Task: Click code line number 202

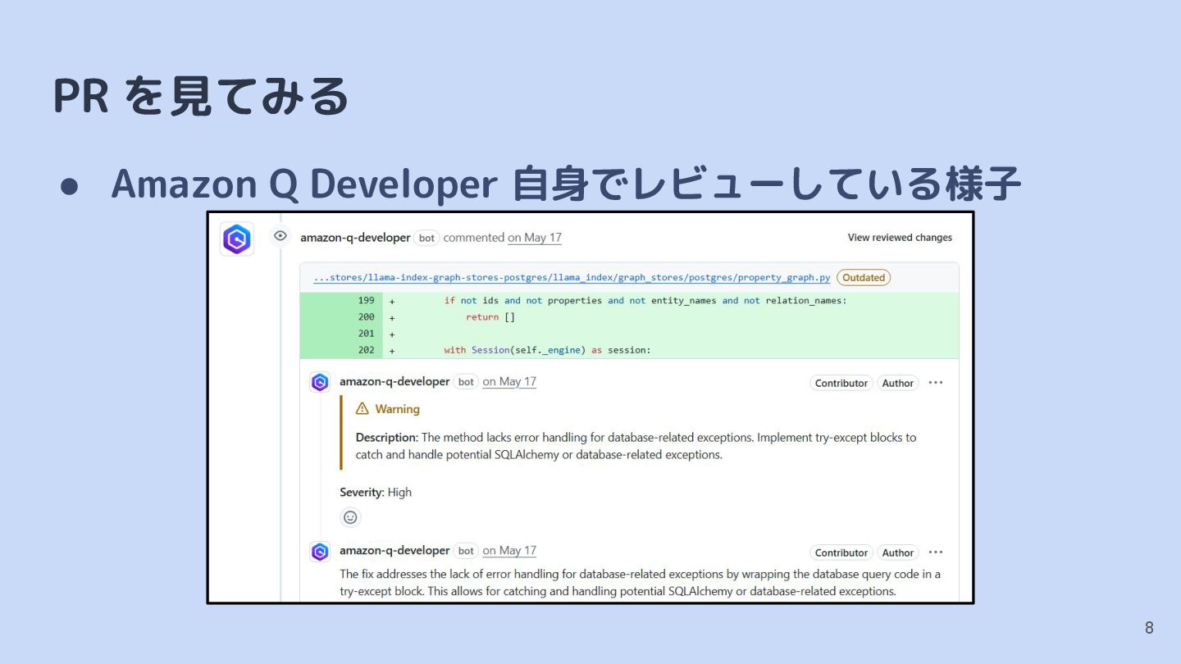Action: click(x=366, y=350)
